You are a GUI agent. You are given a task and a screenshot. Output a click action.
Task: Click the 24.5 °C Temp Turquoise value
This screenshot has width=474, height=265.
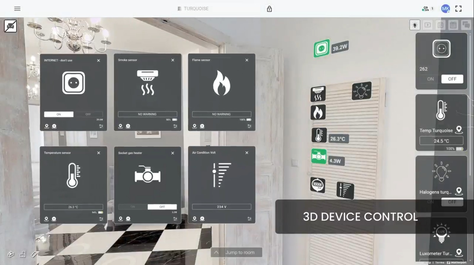[x=441, y=141]
